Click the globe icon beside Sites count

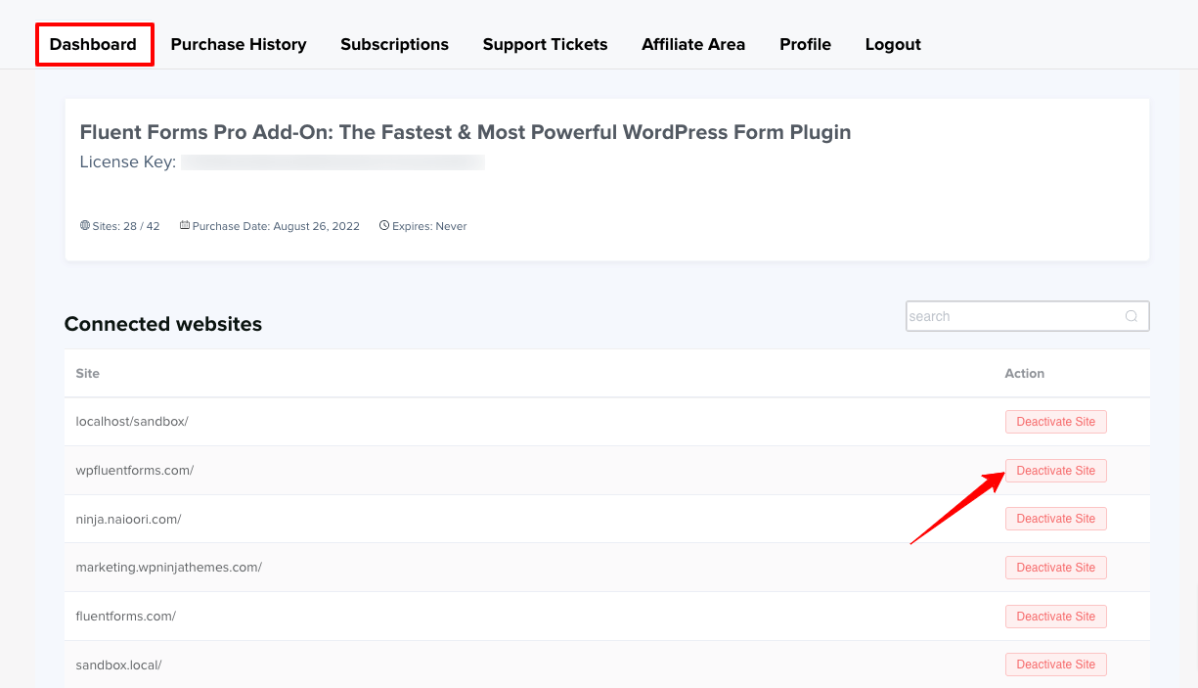(x=85, y=226)
